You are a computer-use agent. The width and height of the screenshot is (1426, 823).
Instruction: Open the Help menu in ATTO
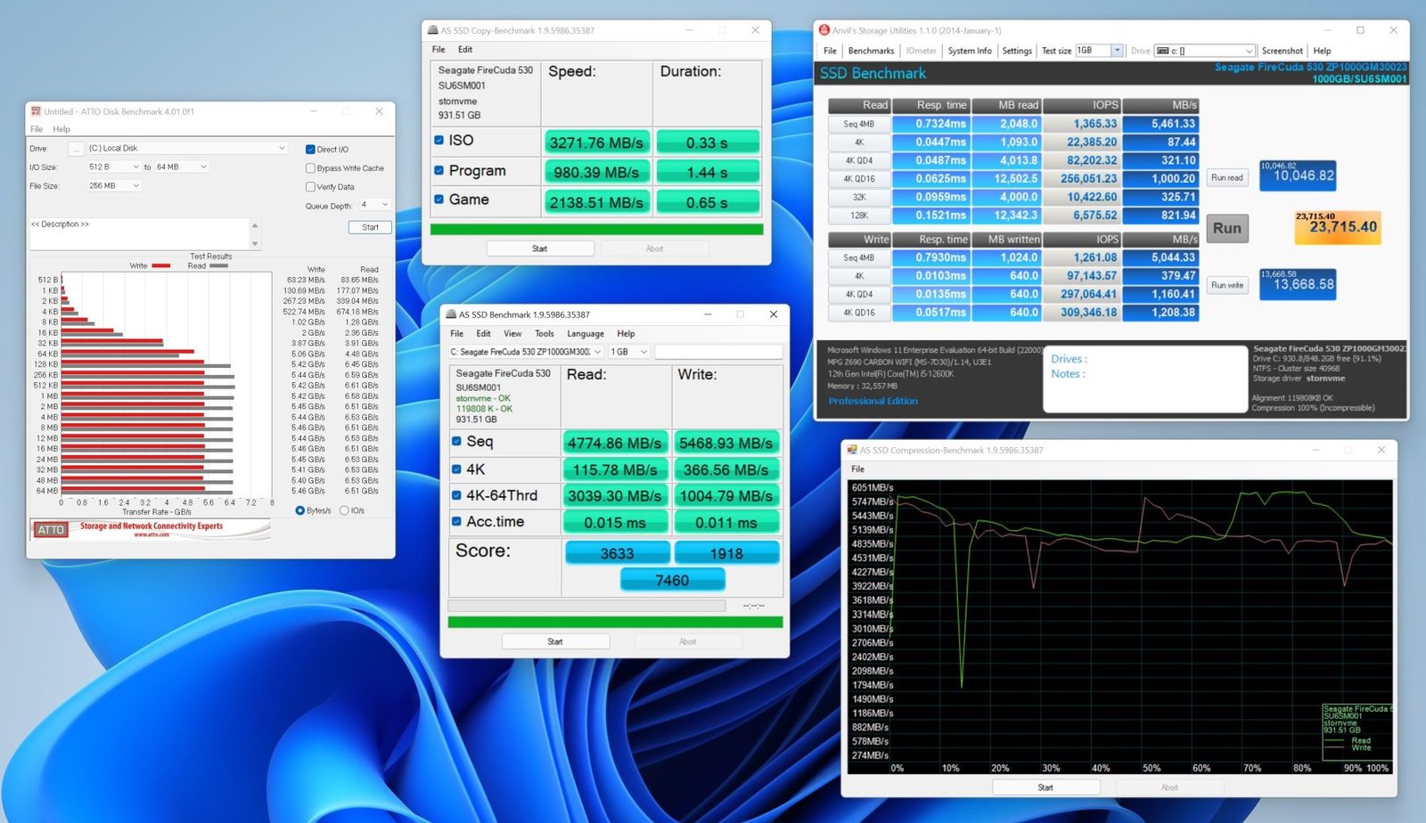point(61,129)
